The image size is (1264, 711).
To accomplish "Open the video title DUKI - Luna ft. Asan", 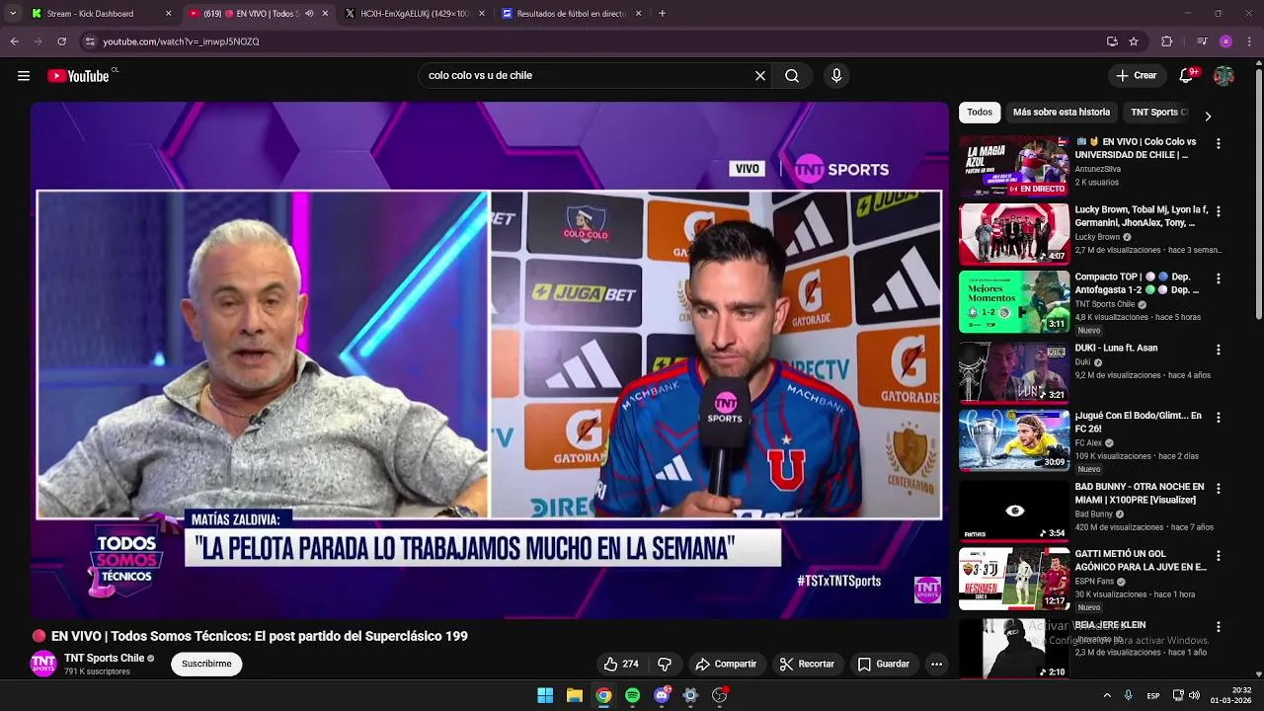I will [x=1116, y=349].
